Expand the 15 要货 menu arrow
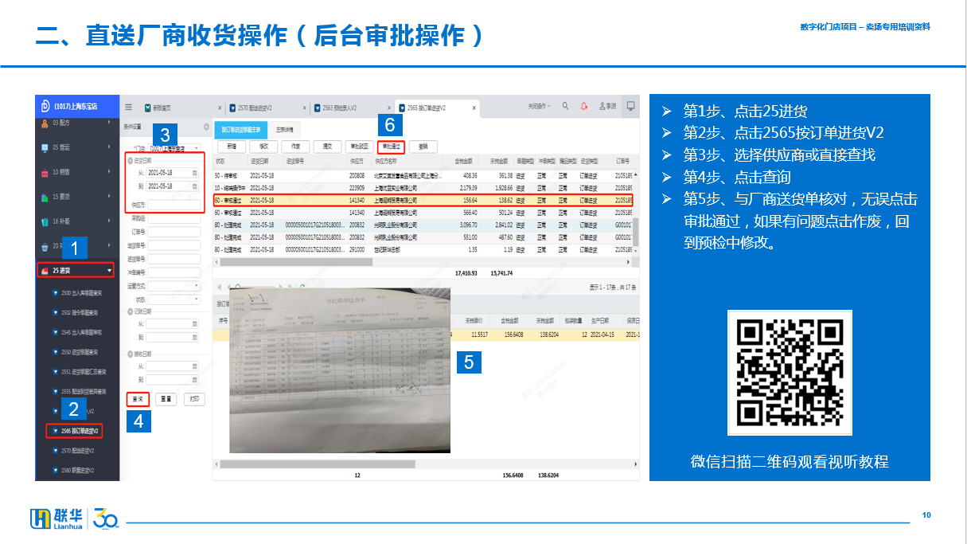Image resolution: width=967 pixels, height=544 pixels. pos(109,197)
